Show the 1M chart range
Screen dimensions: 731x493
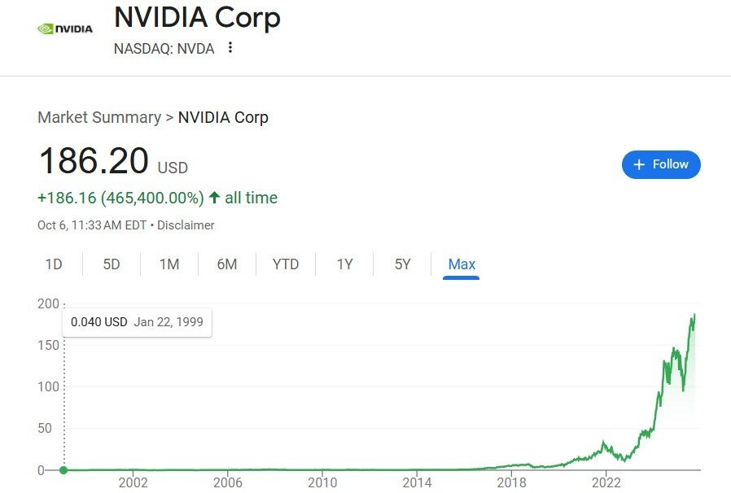[169, 264]
